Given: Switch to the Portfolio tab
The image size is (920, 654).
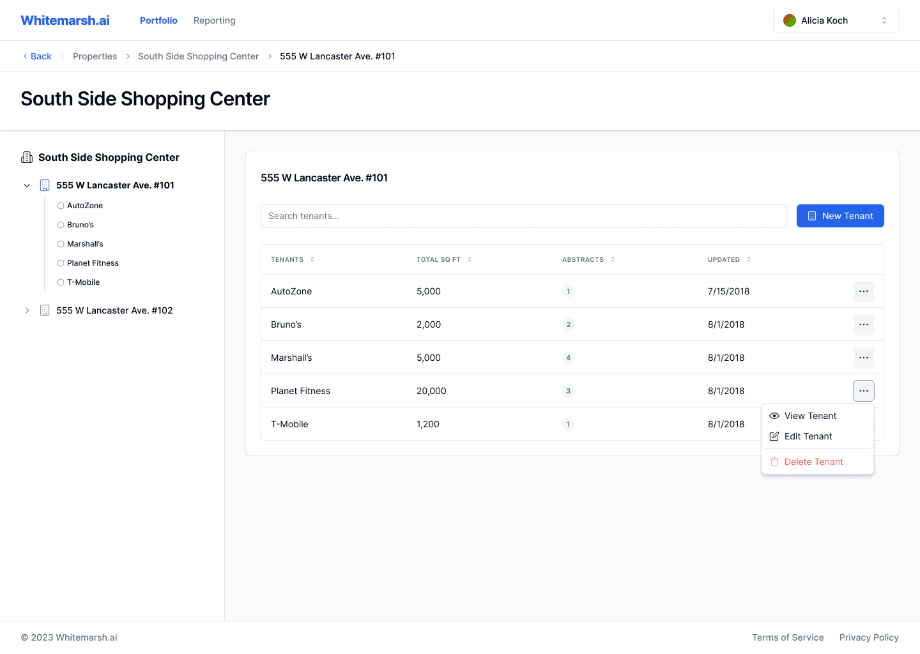Looking at the screenshot, I should (158, 20).
